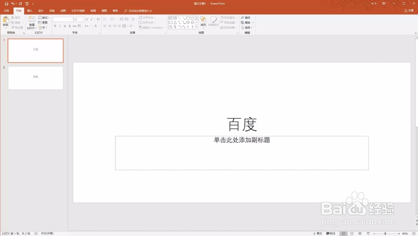418x236 pixels.
Task: Click the Undo arrow icon
Action: point(13,4)
